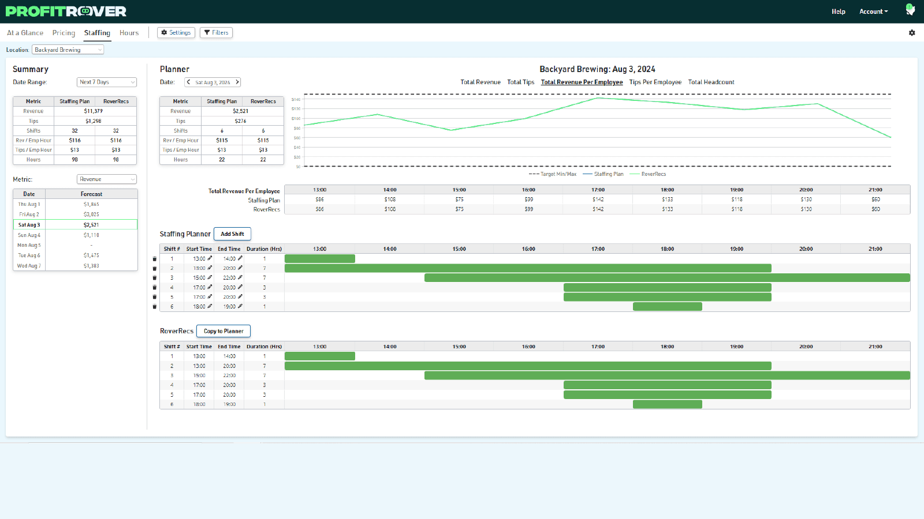
Task: Click the trash icon for shift 4
Action: (154, 287)
